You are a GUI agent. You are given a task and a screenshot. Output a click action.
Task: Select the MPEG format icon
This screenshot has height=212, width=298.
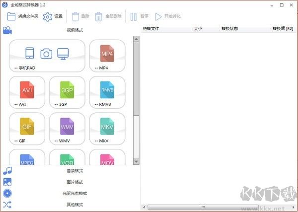pyautogui.click(x=27, y=159)
